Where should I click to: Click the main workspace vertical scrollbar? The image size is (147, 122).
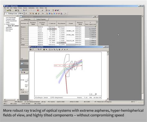pyautogui.click(x=142, y=58)
